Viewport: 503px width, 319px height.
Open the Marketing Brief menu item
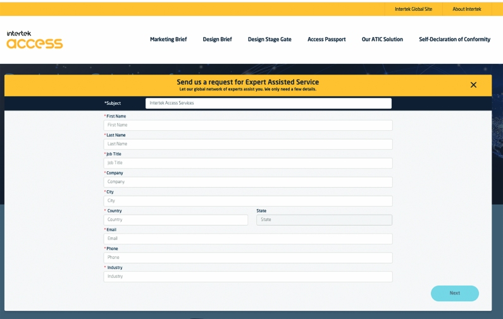coord(168,39)
